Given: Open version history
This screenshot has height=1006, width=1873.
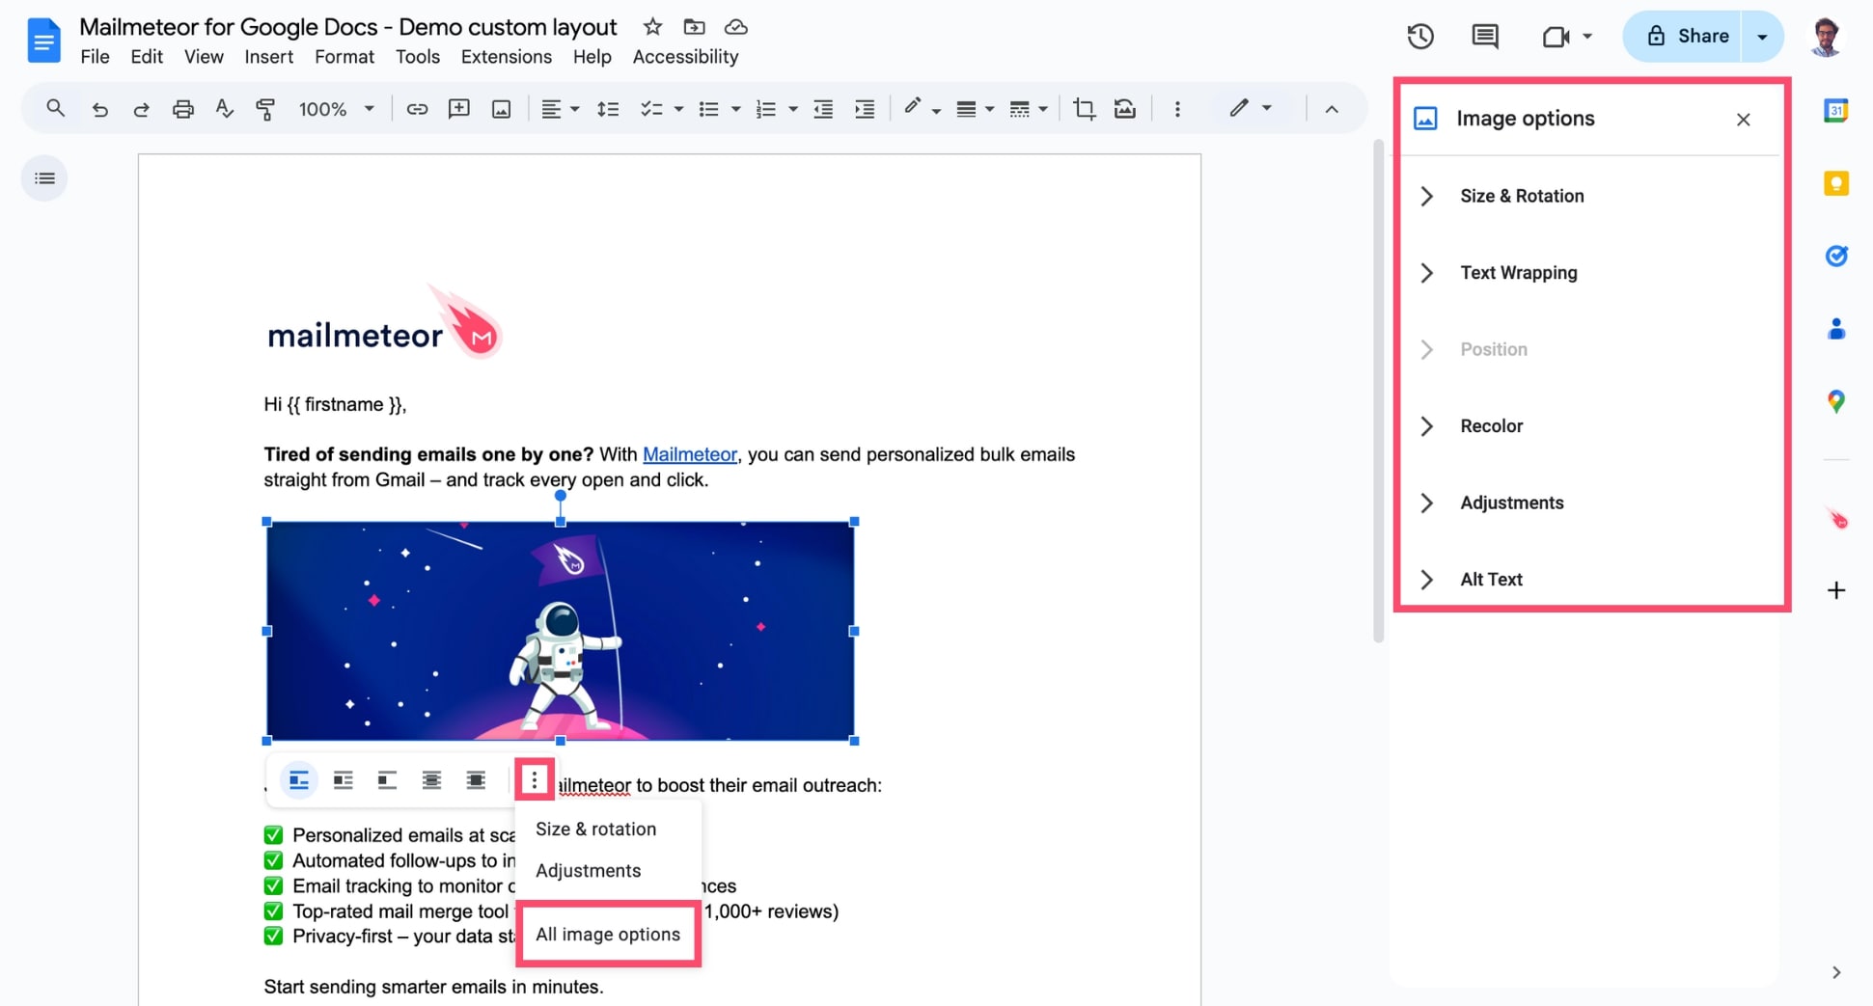Looking at the screenshot, I should click(1420, 37).
